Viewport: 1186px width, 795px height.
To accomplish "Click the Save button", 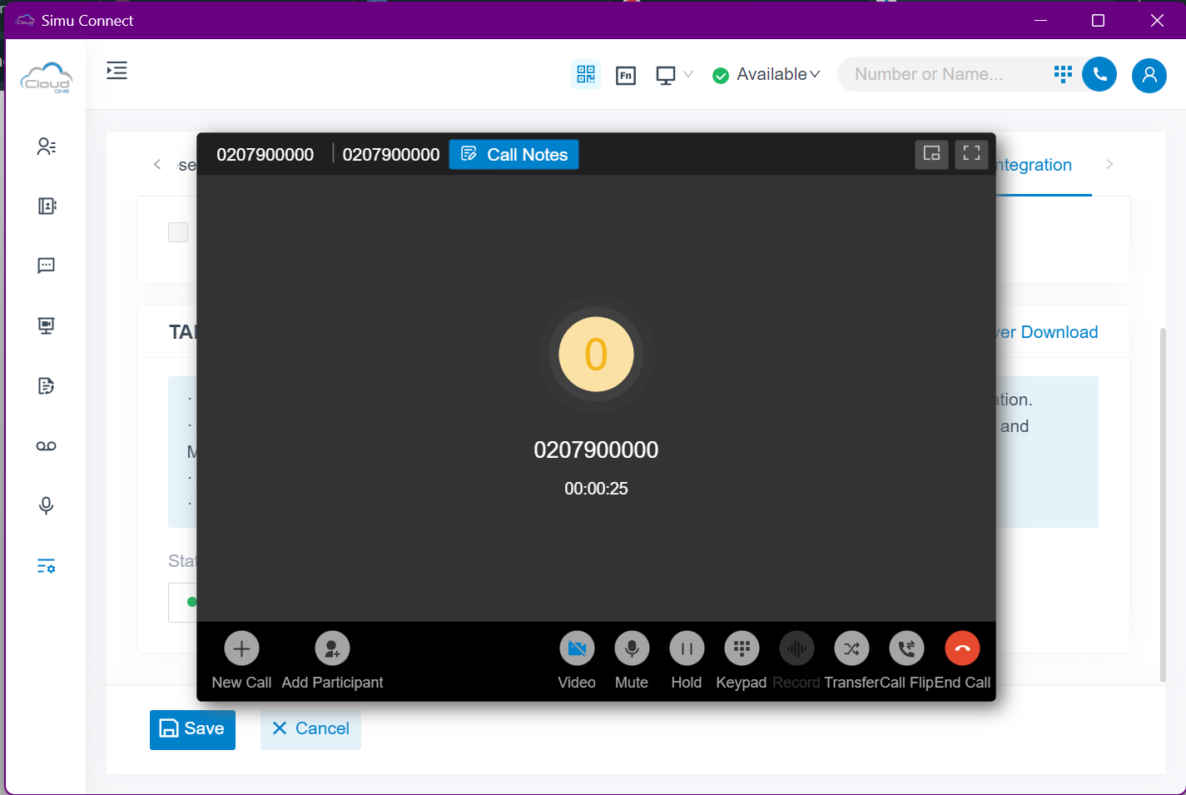I will [x=192, y=729].
